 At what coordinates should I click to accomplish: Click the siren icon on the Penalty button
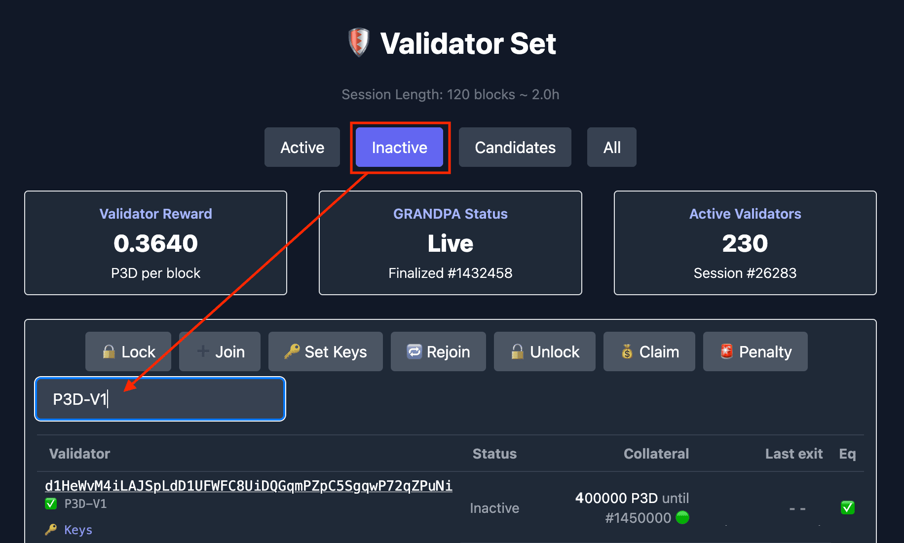click(726, 351)
